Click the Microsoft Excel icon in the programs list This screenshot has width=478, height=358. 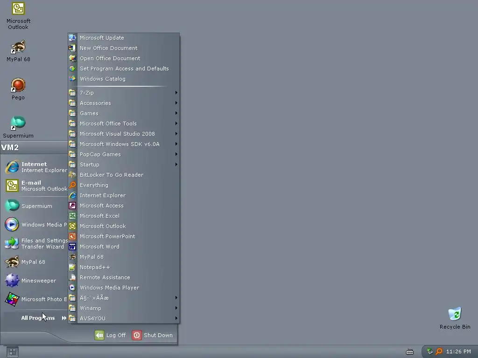click(x=72, y=216)
